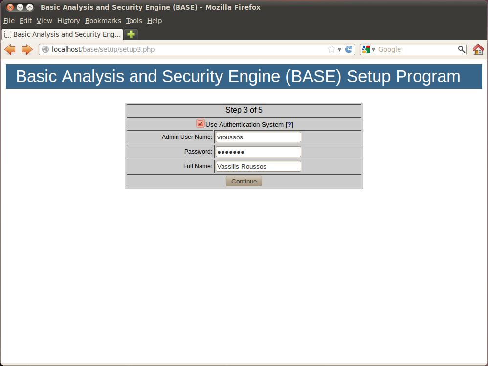The image size is (488, 366).
Task: Click the browser Forward arrow
Action: (x=27, y=49)
